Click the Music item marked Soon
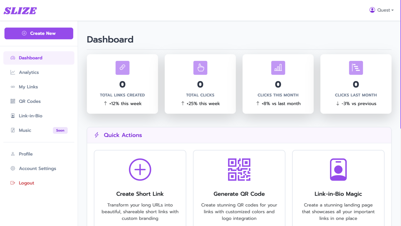 coord(25,130)
